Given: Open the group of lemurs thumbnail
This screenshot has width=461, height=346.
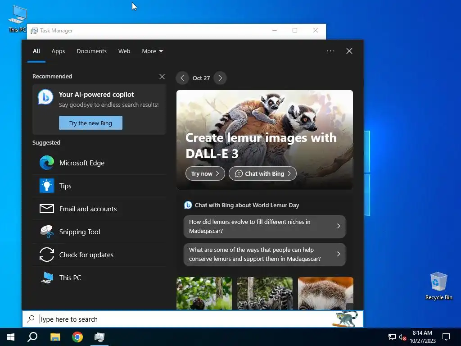Looking at the screenshot, I should coord(265,293).
